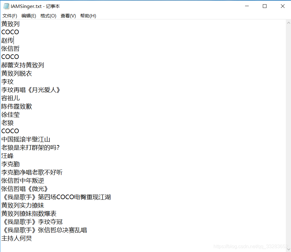This screenshot has width=291, height=252.
Task: Click the line 陈伟霆致歉
Action: (x=17, y=106)
